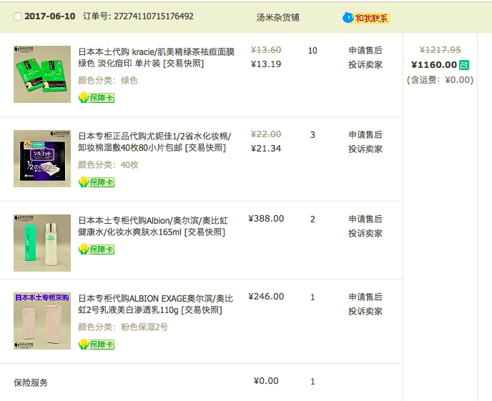Click 申请售后 for the Albion 健康水
Viewport: 492px width, 401px height.
click(365, 219)
